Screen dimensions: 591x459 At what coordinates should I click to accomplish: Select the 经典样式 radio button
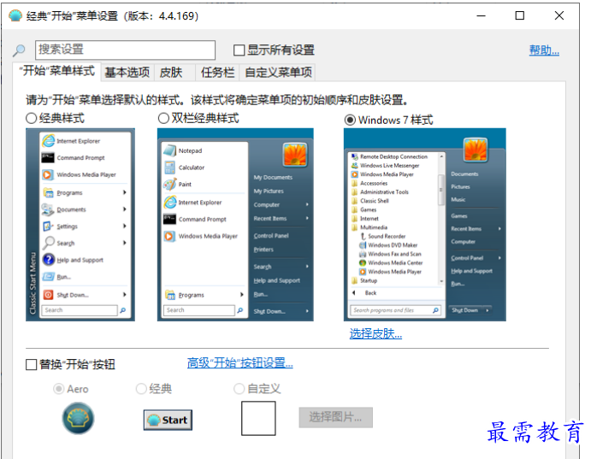[x=32, y=118]
